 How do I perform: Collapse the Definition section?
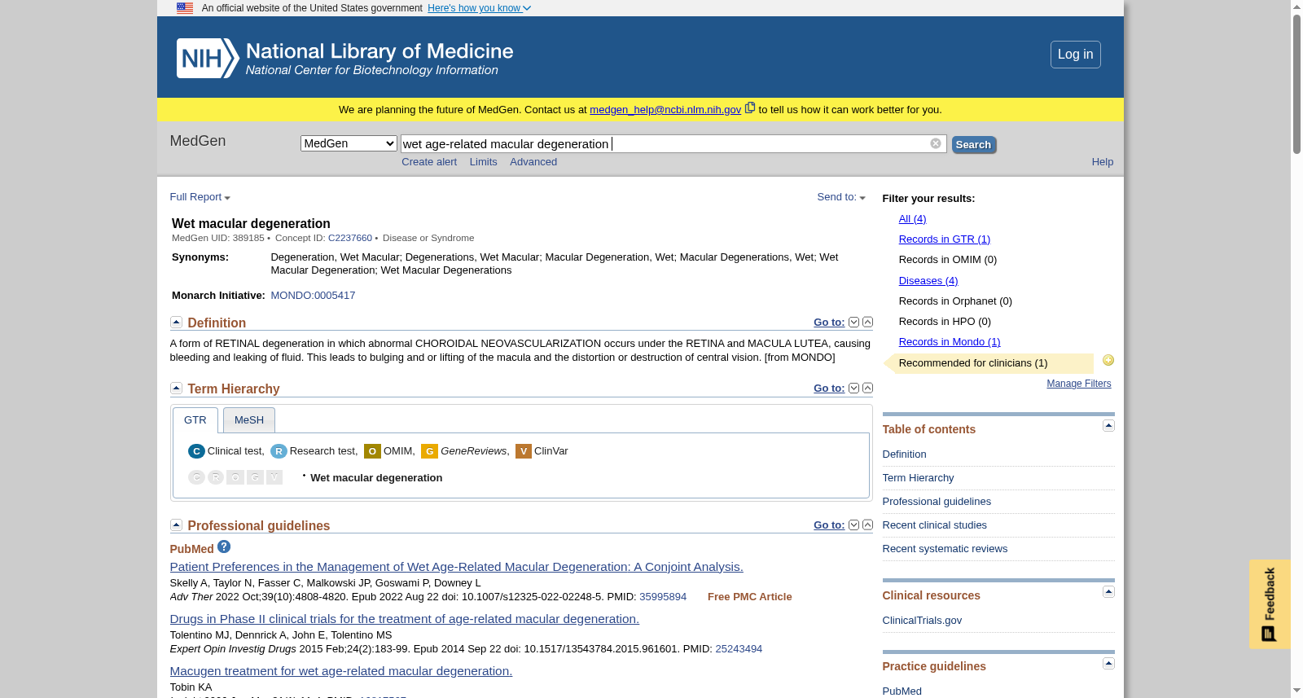click(176, 323)
